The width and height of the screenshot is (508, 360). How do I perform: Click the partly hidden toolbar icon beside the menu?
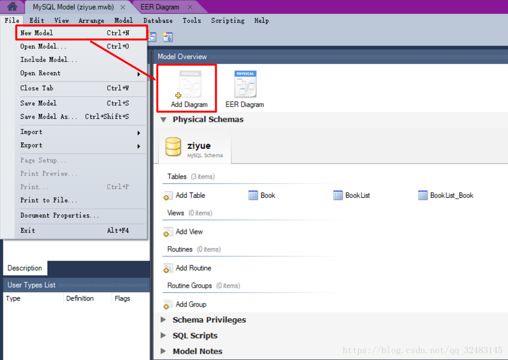coord(152,37)
